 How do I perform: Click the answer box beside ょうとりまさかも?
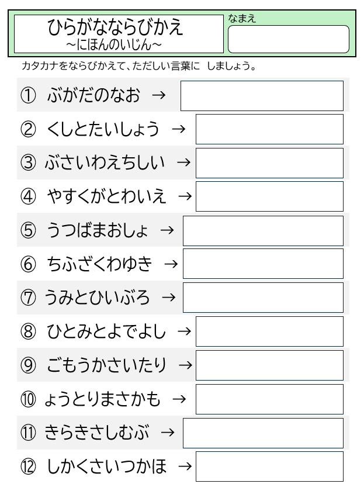point(269,399)
